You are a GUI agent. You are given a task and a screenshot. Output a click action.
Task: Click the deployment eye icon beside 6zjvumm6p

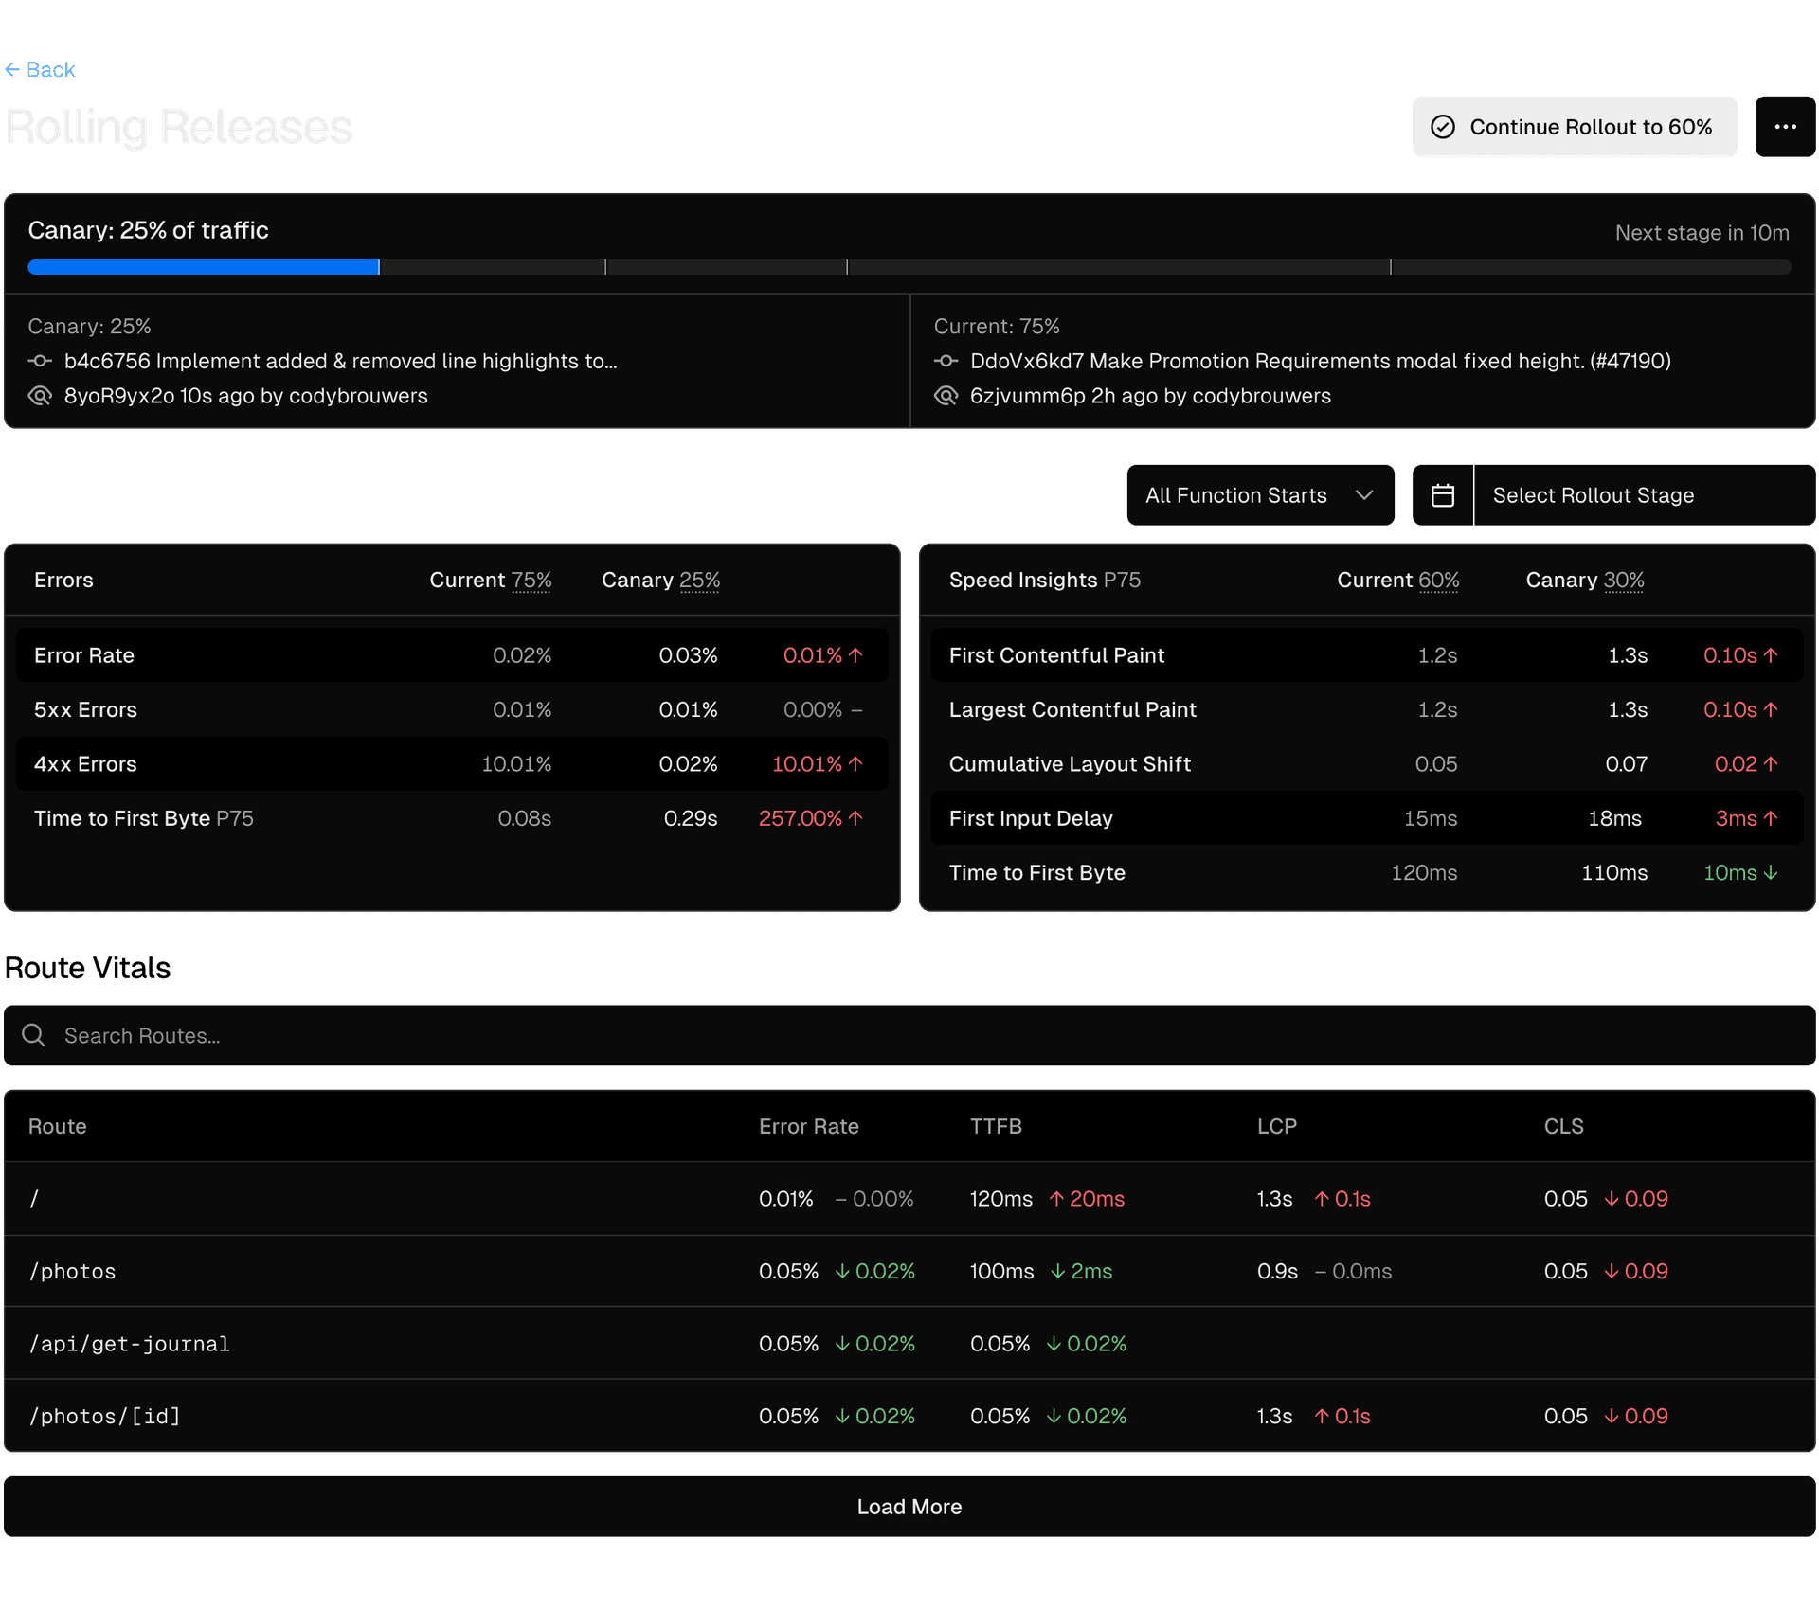946,396
